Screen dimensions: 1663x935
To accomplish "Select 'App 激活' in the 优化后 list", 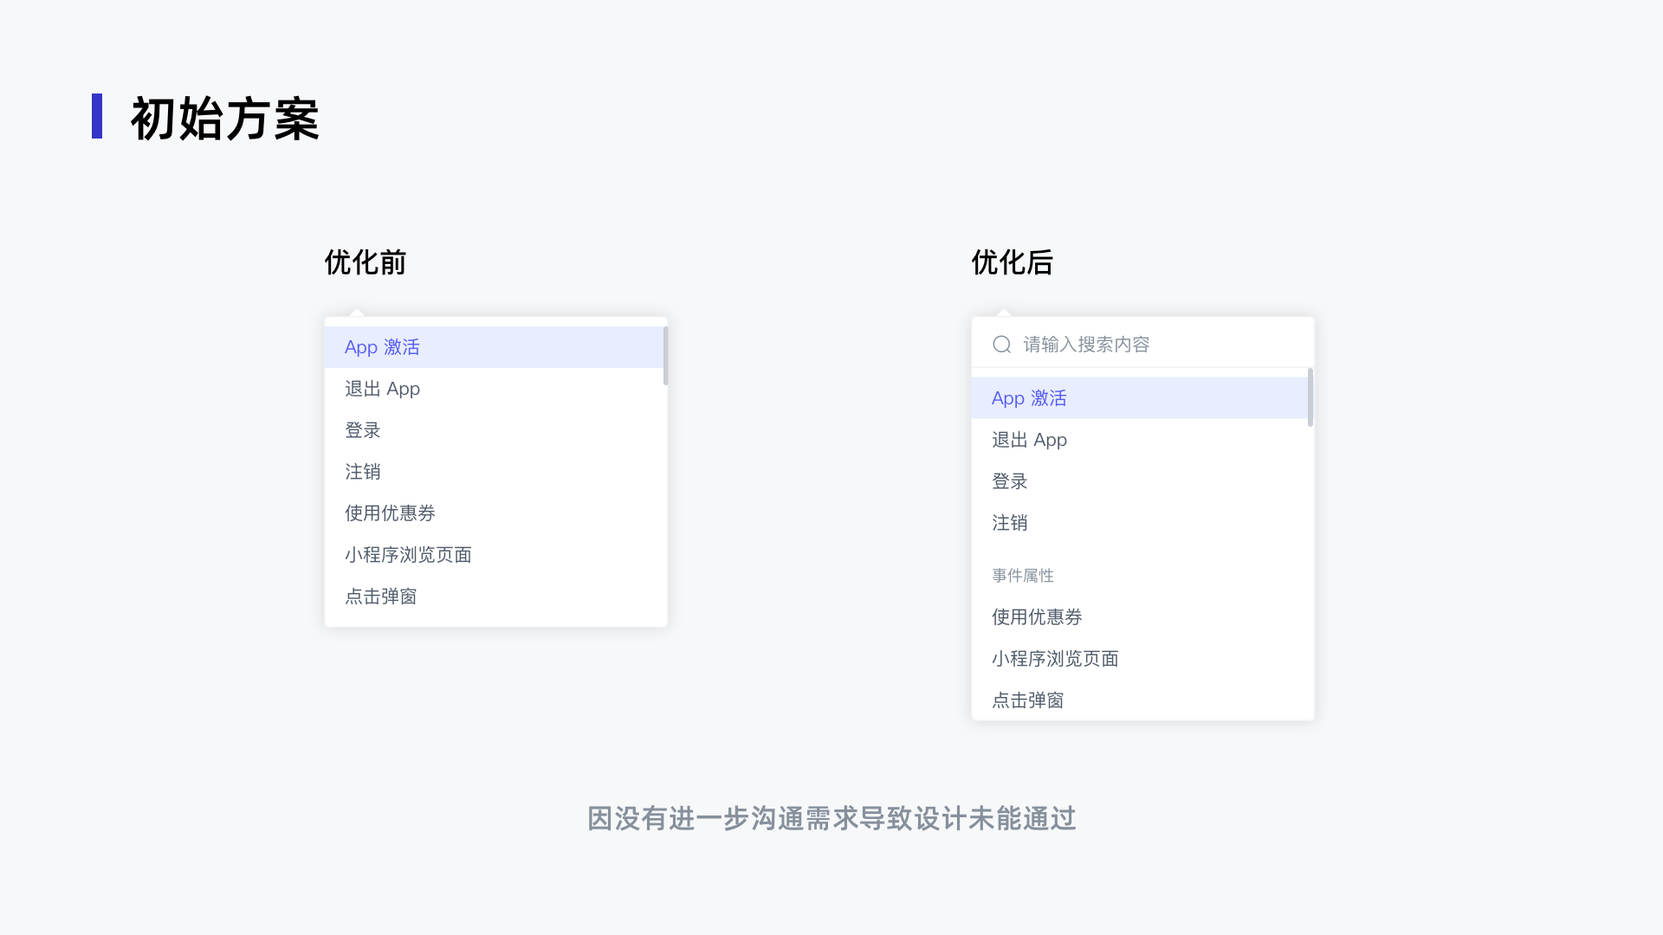I will coord(1029,398).
